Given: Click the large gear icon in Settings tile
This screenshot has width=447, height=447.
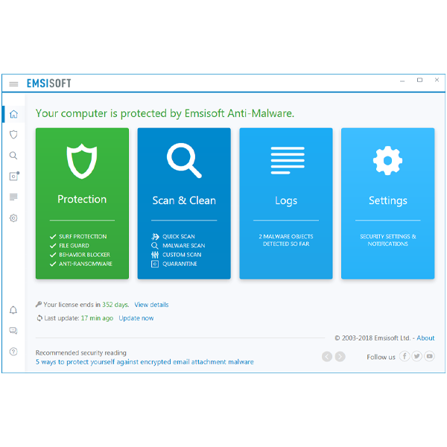Looking at the screenshot, I should coord(387,160).
